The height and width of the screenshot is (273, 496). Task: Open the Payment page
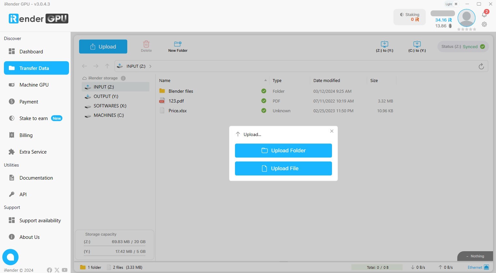click(36, 102)
